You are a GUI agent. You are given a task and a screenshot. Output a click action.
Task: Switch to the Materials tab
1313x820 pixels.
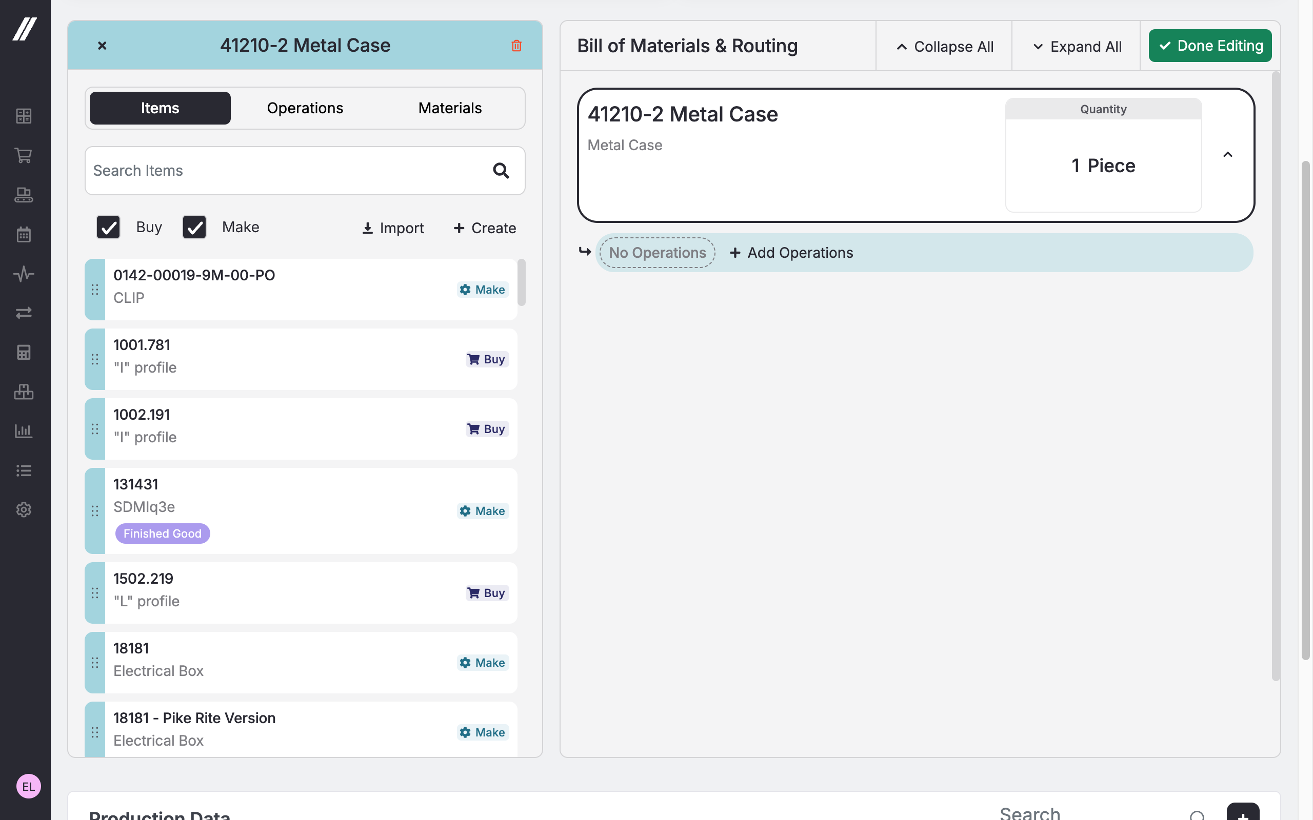pos(450,108)
